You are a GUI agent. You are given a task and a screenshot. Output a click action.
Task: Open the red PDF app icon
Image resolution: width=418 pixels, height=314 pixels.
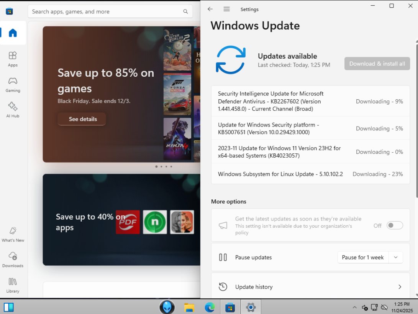pos(128,222)
